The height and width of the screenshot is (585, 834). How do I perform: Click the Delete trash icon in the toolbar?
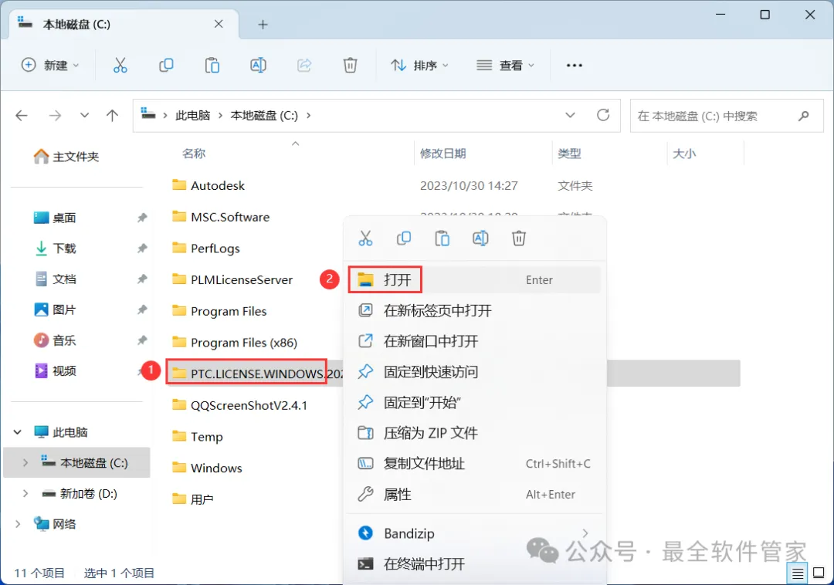tap(350, 66)
